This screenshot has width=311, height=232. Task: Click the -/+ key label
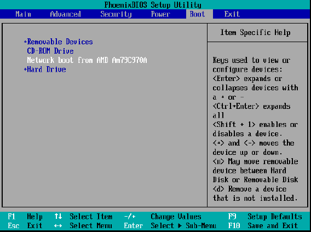coord(130,216)
